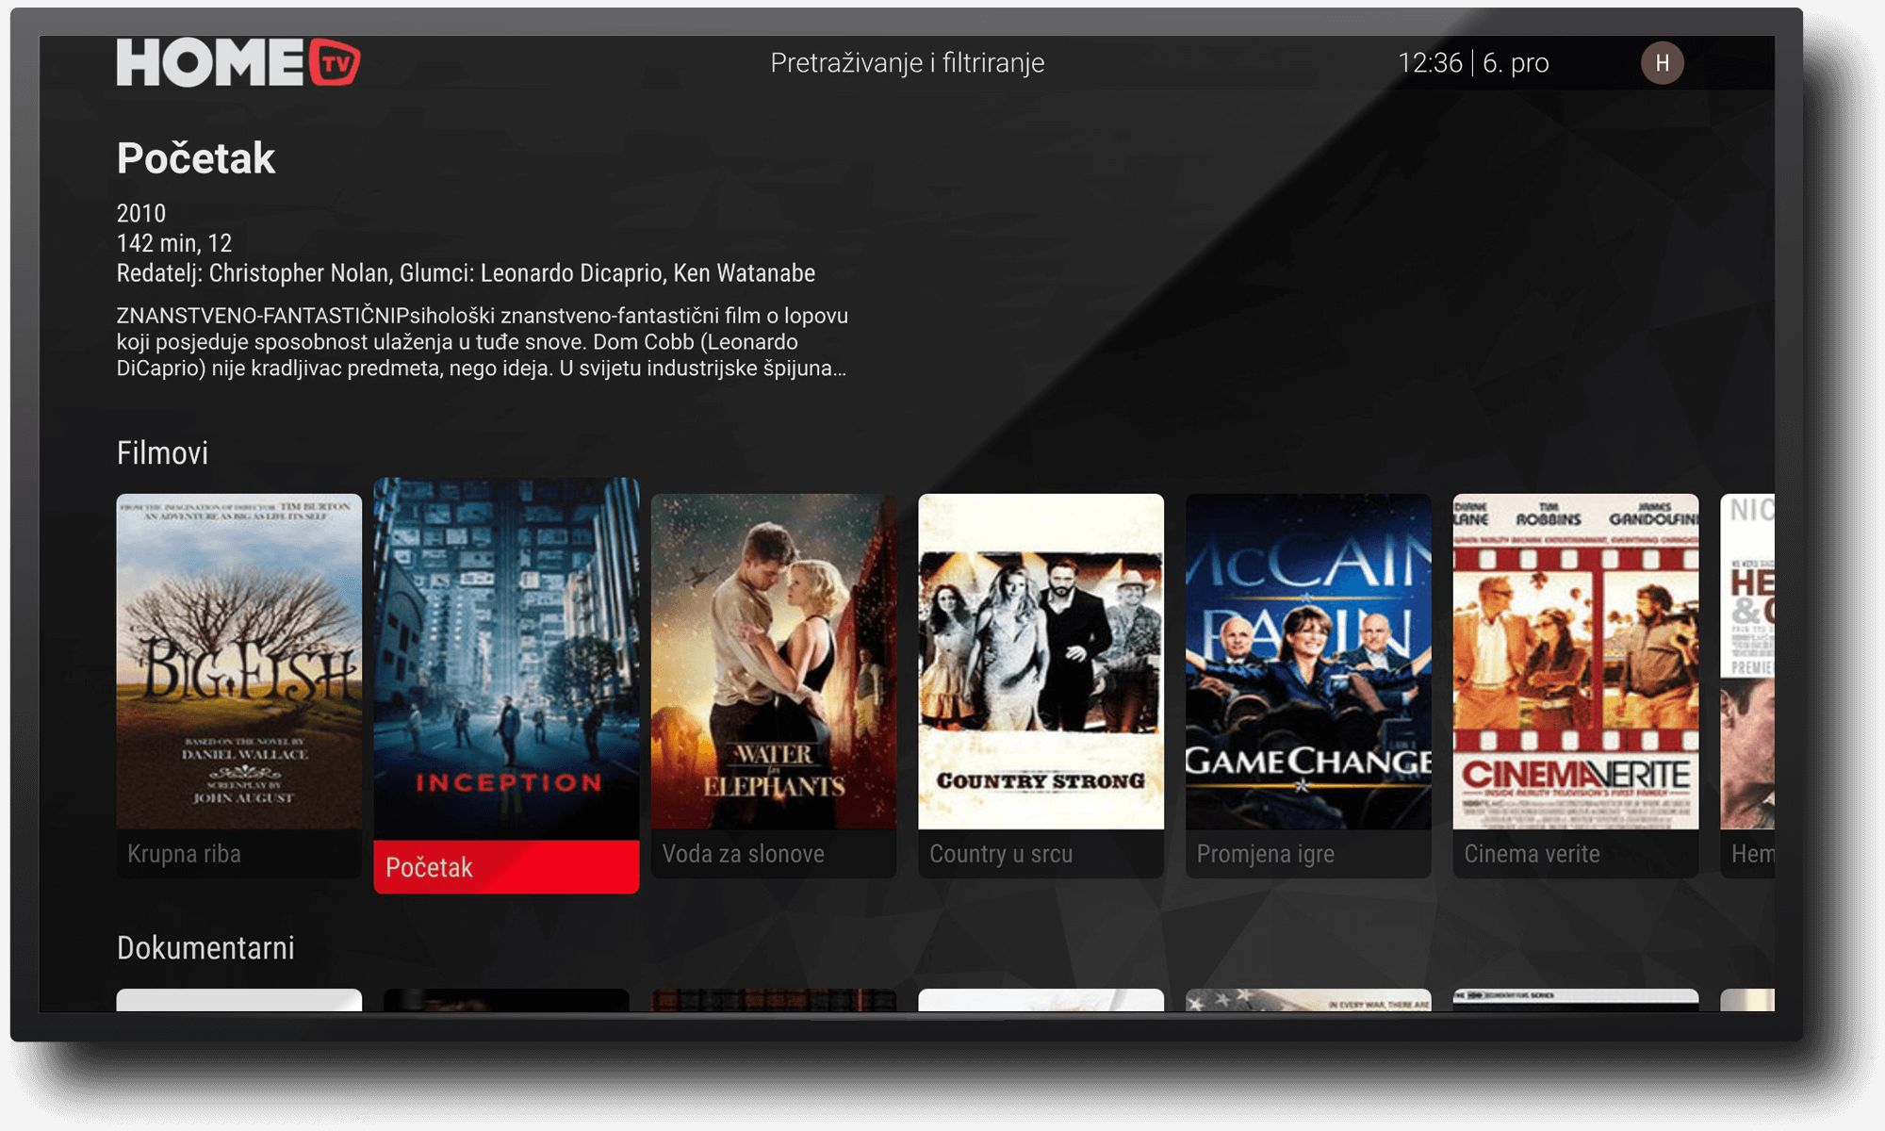Click the Cinema verite caption label
This screenshot has width=1885, height=1131.
[x=1532, y=854]
